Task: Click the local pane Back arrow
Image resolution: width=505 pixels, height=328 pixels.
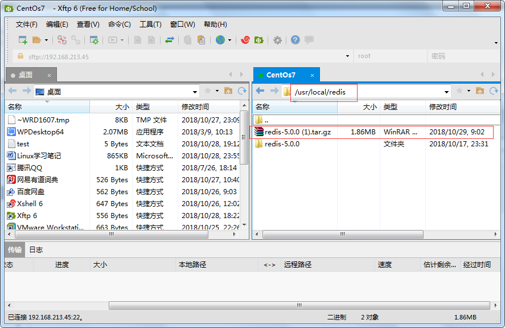Action: coord(12,91)
